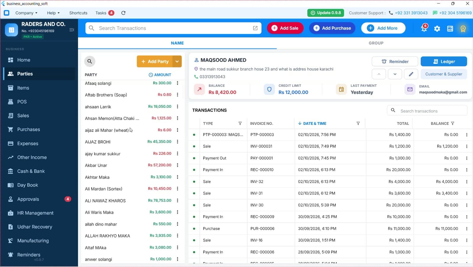Screen dimensions: 473x267
Task: Filter transactions by Type column
Action: click(x=240, y=123)
